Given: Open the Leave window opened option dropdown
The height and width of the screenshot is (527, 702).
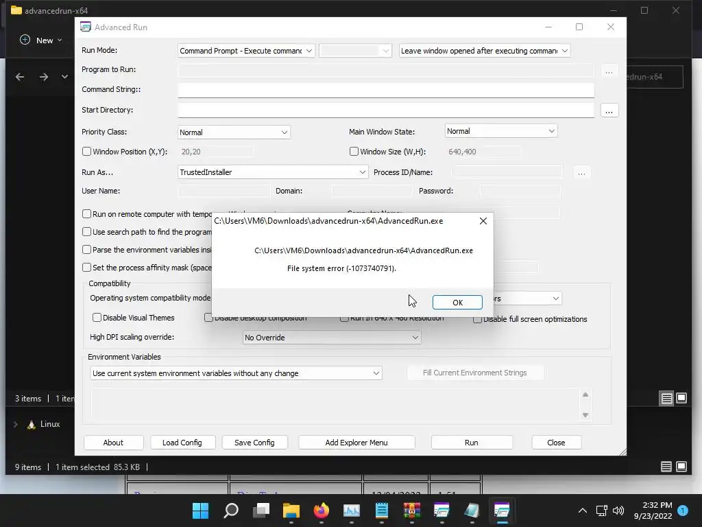Looking at the screenshot, I should (x=485, y=51).
